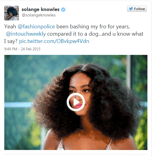152x157 pixels.
Task: Click the white play triangle icon
Action: click(76, 102)
